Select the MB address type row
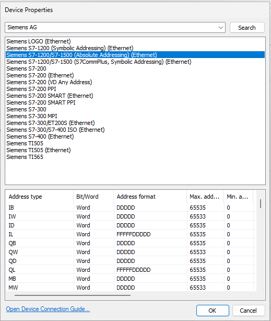Image resolution: width=271 pixels, height=321 pixels. pos(131,279)
